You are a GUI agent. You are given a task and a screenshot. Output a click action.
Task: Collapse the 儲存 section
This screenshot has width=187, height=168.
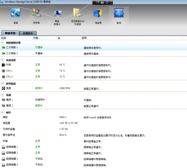coord(2,112)
